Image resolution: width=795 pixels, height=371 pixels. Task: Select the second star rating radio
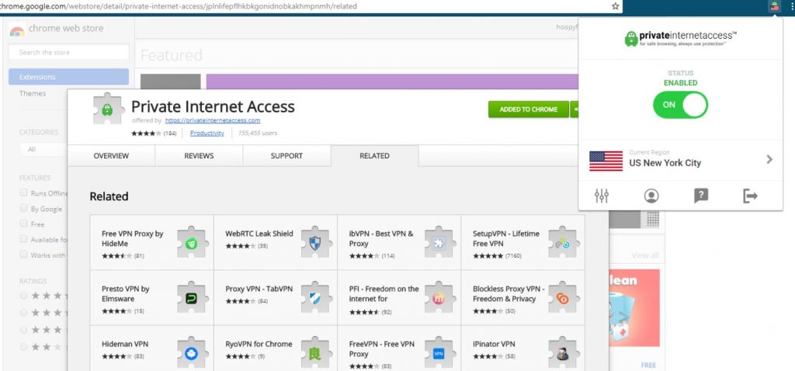click(x=23, y=313)
